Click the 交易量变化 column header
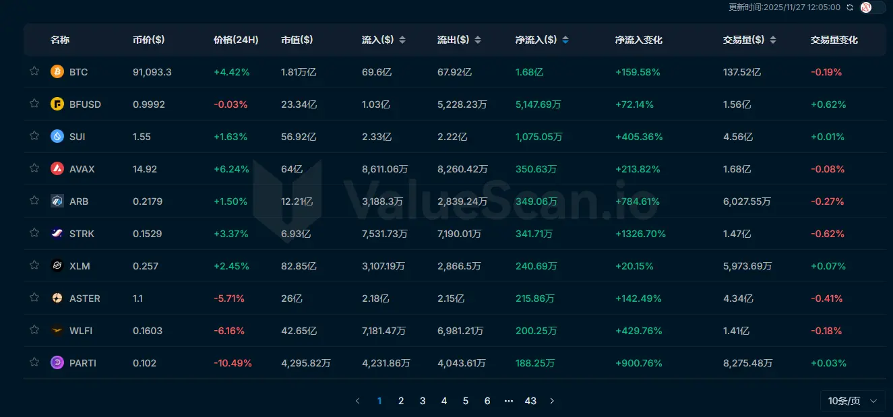The image size is (893, 417). (x=834, y=40)
